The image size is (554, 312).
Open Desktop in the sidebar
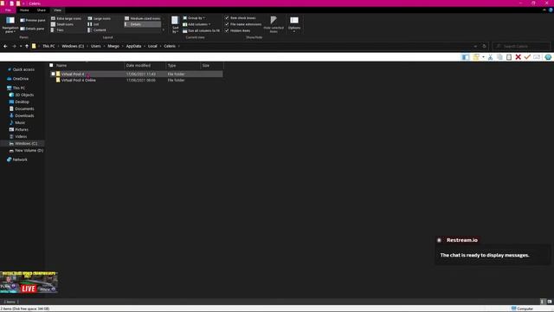22,102
